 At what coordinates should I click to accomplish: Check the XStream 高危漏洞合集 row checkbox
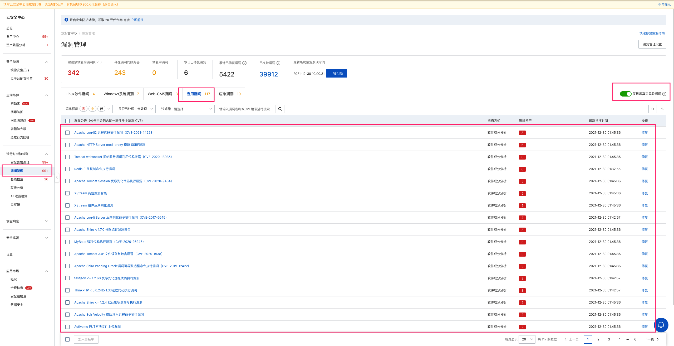pyautogui.click(x=67, y=193)
